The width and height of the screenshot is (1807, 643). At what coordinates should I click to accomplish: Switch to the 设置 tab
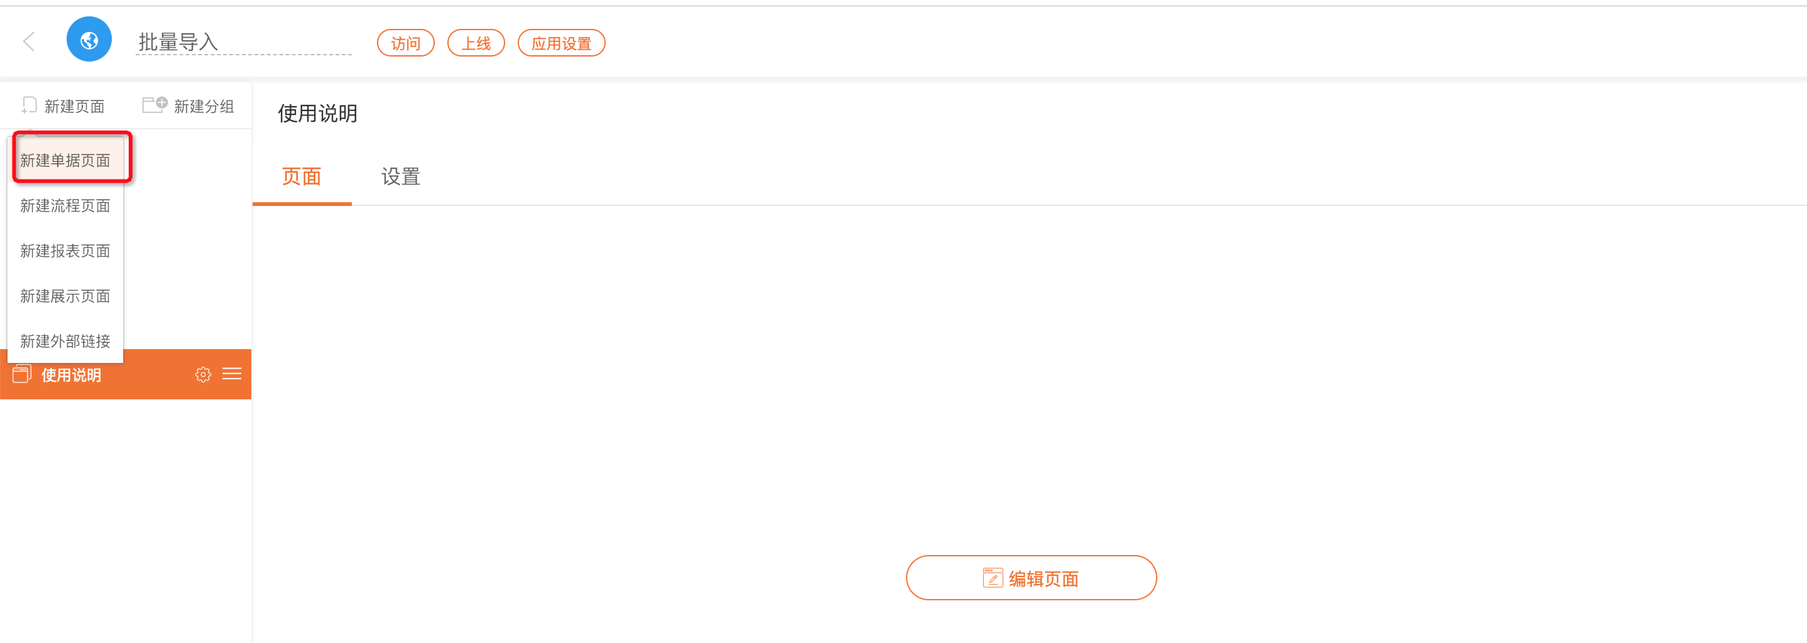(x=400, y=176)
